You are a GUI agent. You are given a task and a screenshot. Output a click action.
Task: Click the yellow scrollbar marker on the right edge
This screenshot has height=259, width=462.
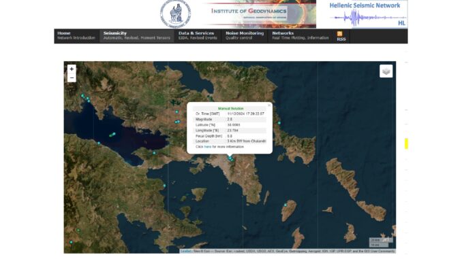point(406,143)
